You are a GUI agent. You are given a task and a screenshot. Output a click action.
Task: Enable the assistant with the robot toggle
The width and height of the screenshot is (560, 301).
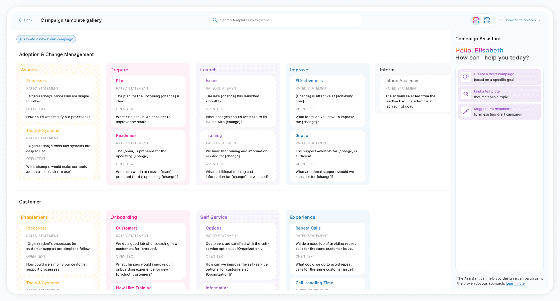tap(476, 20)
